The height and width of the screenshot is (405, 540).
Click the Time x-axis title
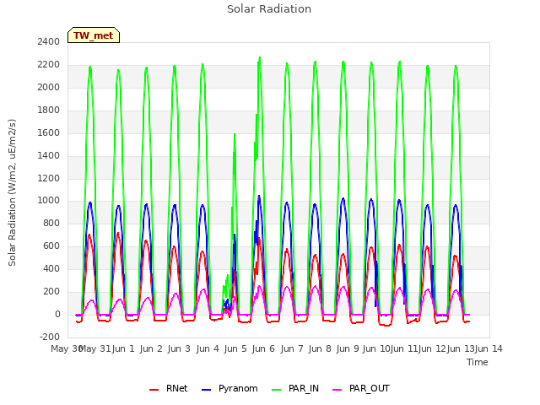tap(478, 362)
